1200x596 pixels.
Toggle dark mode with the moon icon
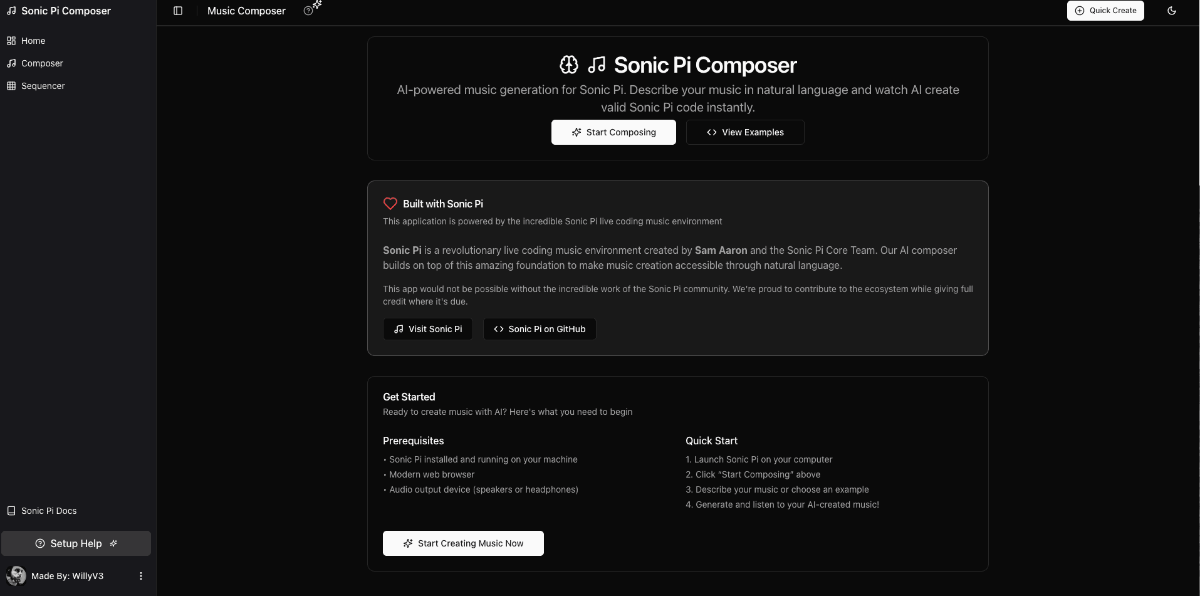(x=1172, y=11)
